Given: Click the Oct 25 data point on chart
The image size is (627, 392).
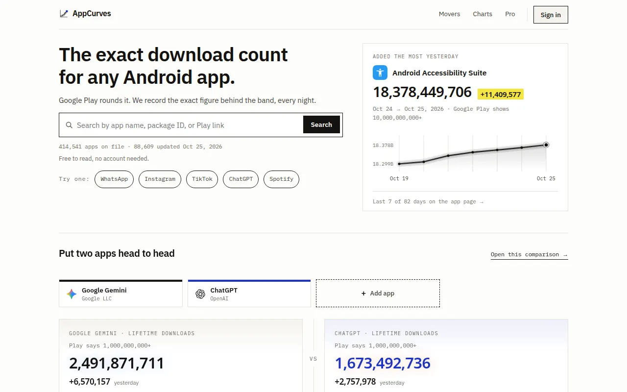Looking at the screenshot, I should 546,145.
